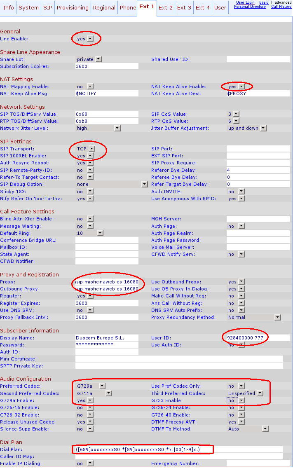Viewport: 293px width, 468px height.
Task: Click the User Login link
Action: [x=245, y=2]
